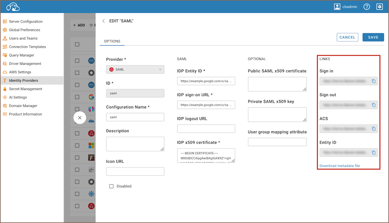Copy the Sign in link
The image size is (389, 223).
click(x=374, y=81)
